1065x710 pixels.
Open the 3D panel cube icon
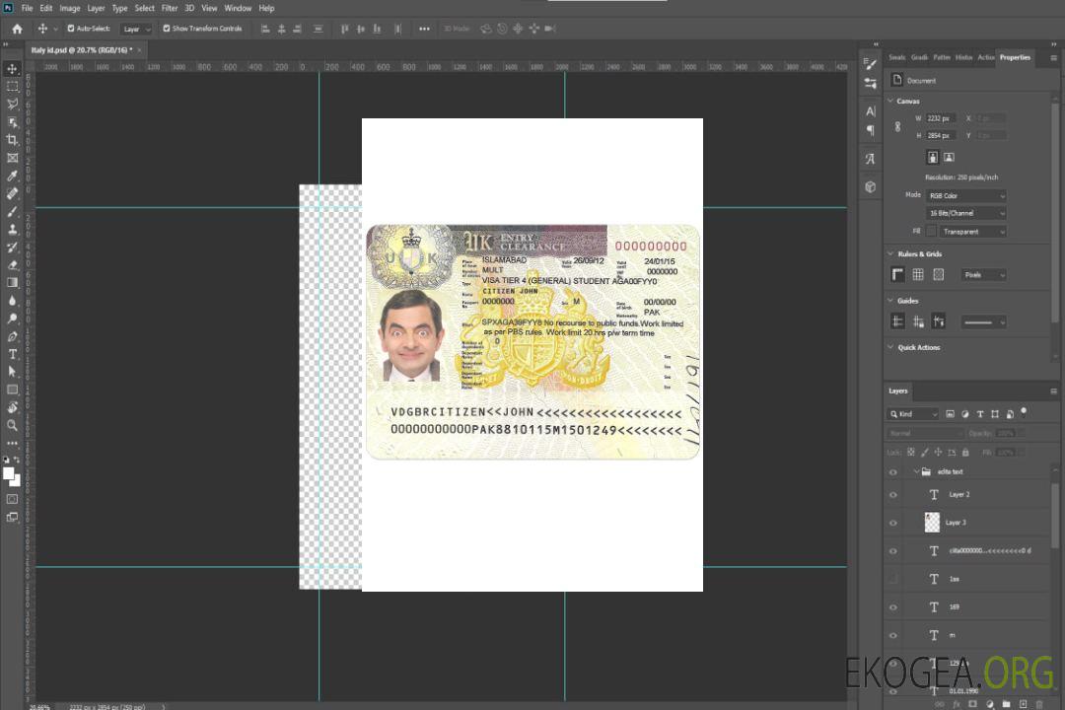(x=870, y=186)
